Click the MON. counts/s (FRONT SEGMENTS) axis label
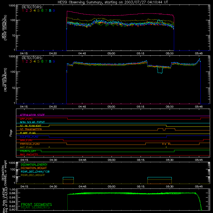The height and width of the screenshot is (213, 213). [4, 28]
